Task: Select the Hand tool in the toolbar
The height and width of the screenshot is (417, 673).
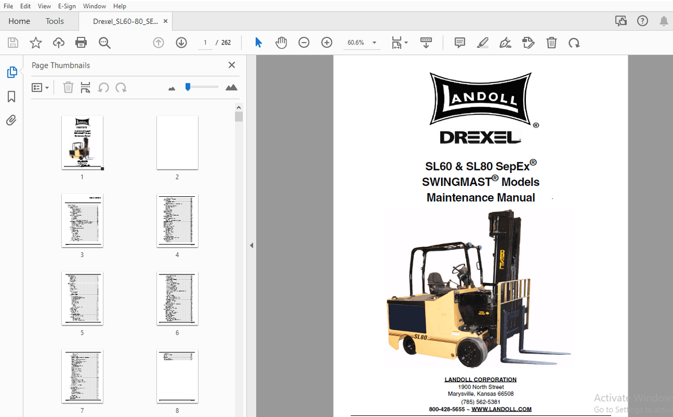Action: pos(281,42)
